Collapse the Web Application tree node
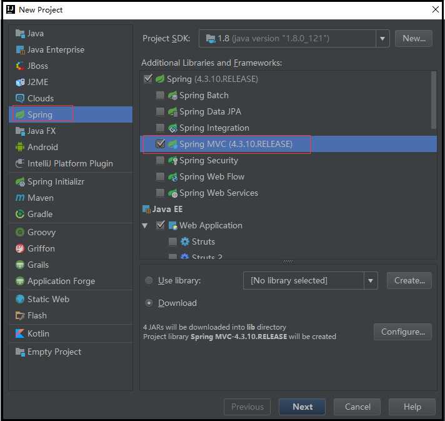445x421 pixels. click(145, 226)
